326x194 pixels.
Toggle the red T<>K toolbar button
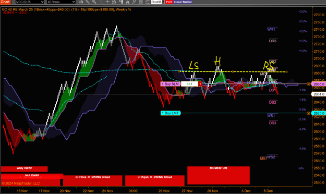coord(169,2)
